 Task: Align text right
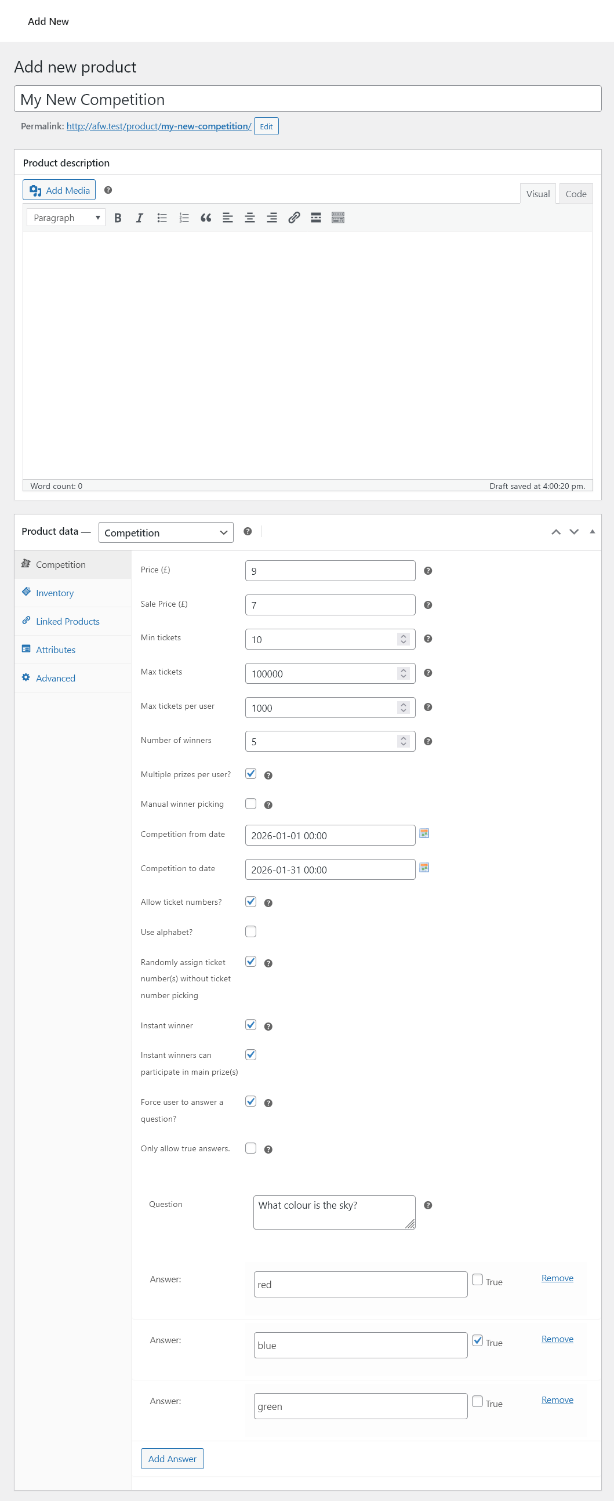pyautogui.click(x=272, y=218)
